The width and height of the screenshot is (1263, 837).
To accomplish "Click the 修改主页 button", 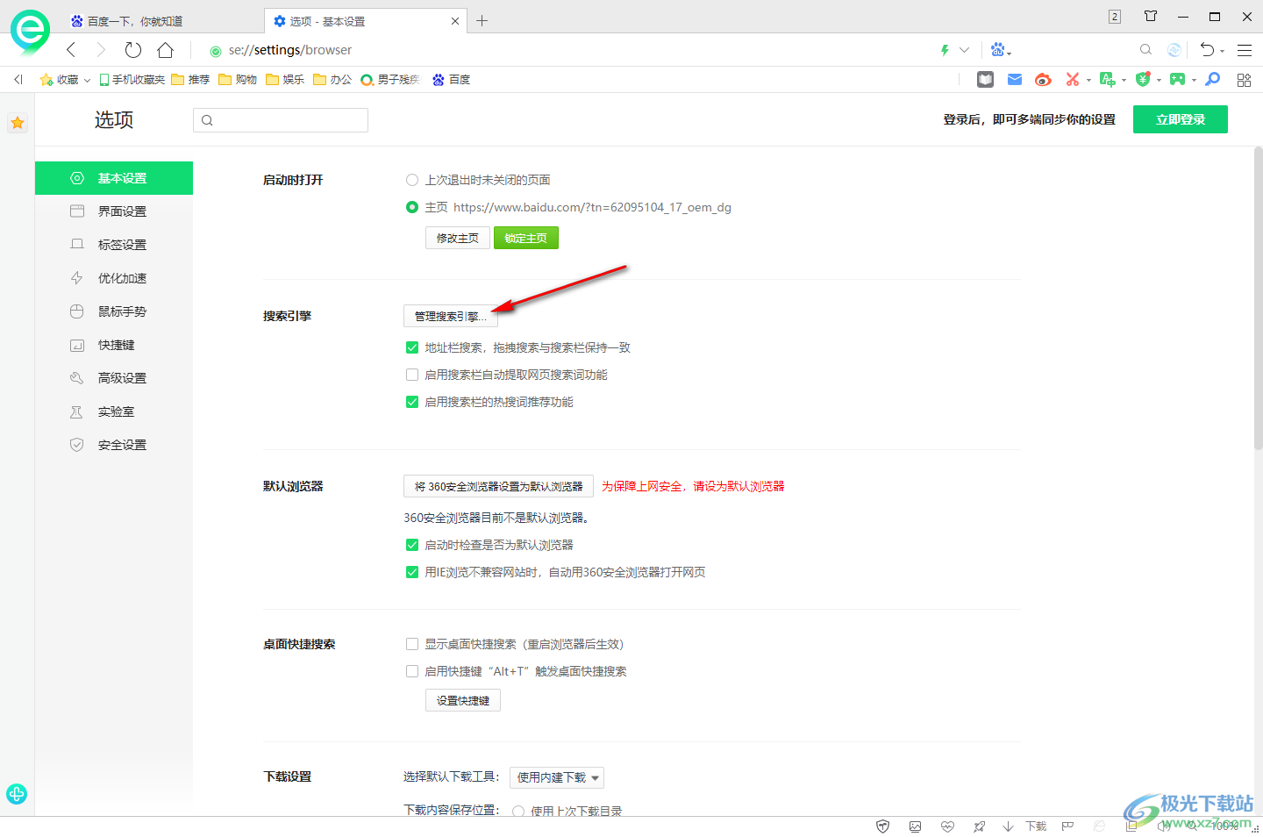I will pyautogui.click(x=458, y=238).
